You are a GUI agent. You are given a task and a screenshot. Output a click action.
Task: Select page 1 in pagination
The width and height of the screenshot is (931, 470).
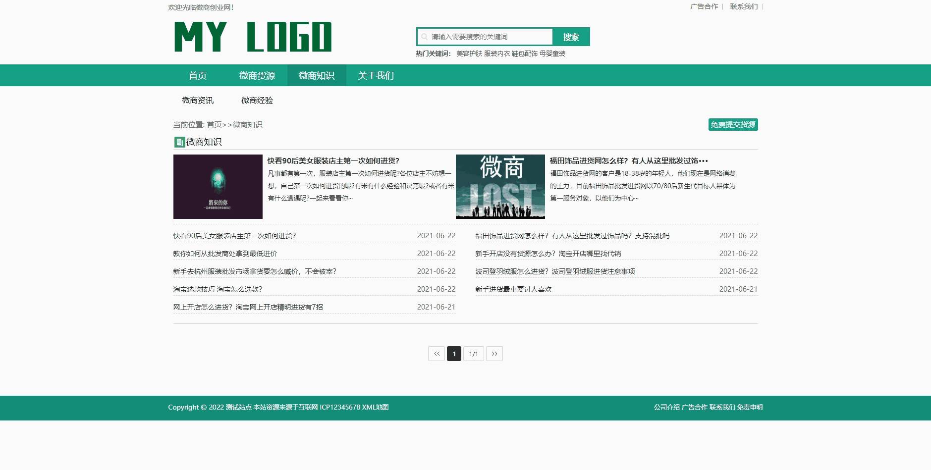coord(454,354)
